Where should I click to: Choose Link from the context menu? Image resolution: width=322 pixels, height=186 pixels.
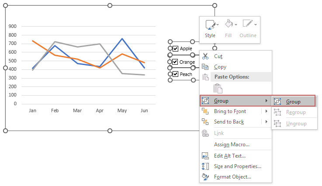tap(236, 133)
